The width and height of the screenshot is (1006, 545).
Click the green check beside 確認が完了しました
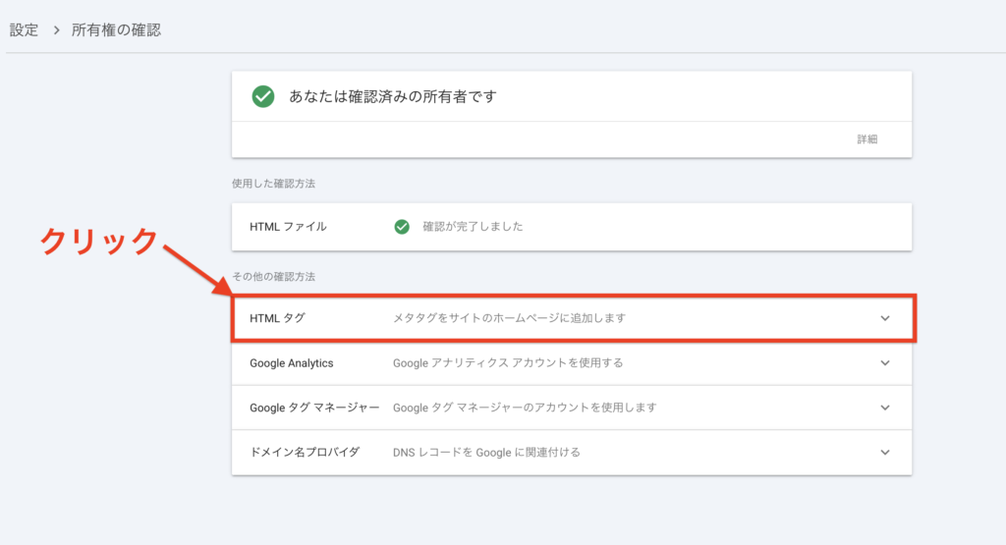click(402, 226)
